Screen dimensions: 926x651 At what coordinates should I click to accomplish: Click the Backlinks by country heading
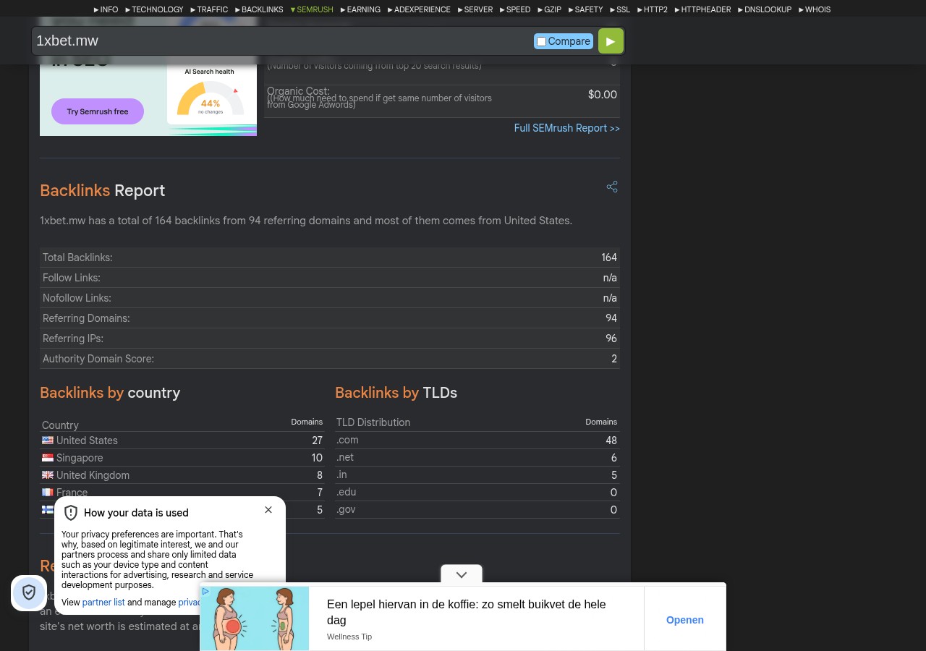point(110,393)
